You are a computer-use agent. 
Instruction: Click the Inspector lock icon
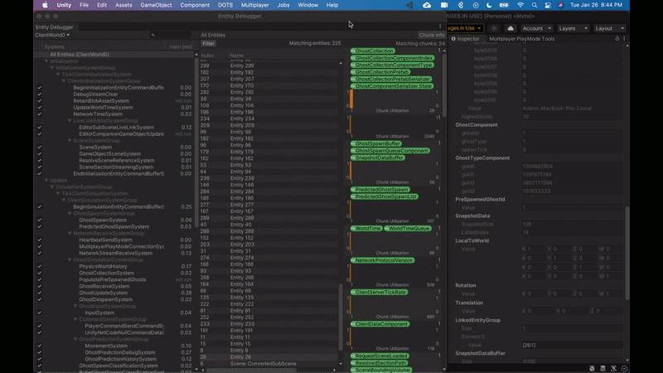tap(616, 39)
